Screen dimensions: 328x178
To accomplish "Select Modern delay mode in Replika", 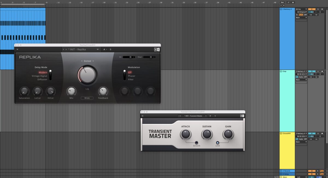I will [43, 72].
